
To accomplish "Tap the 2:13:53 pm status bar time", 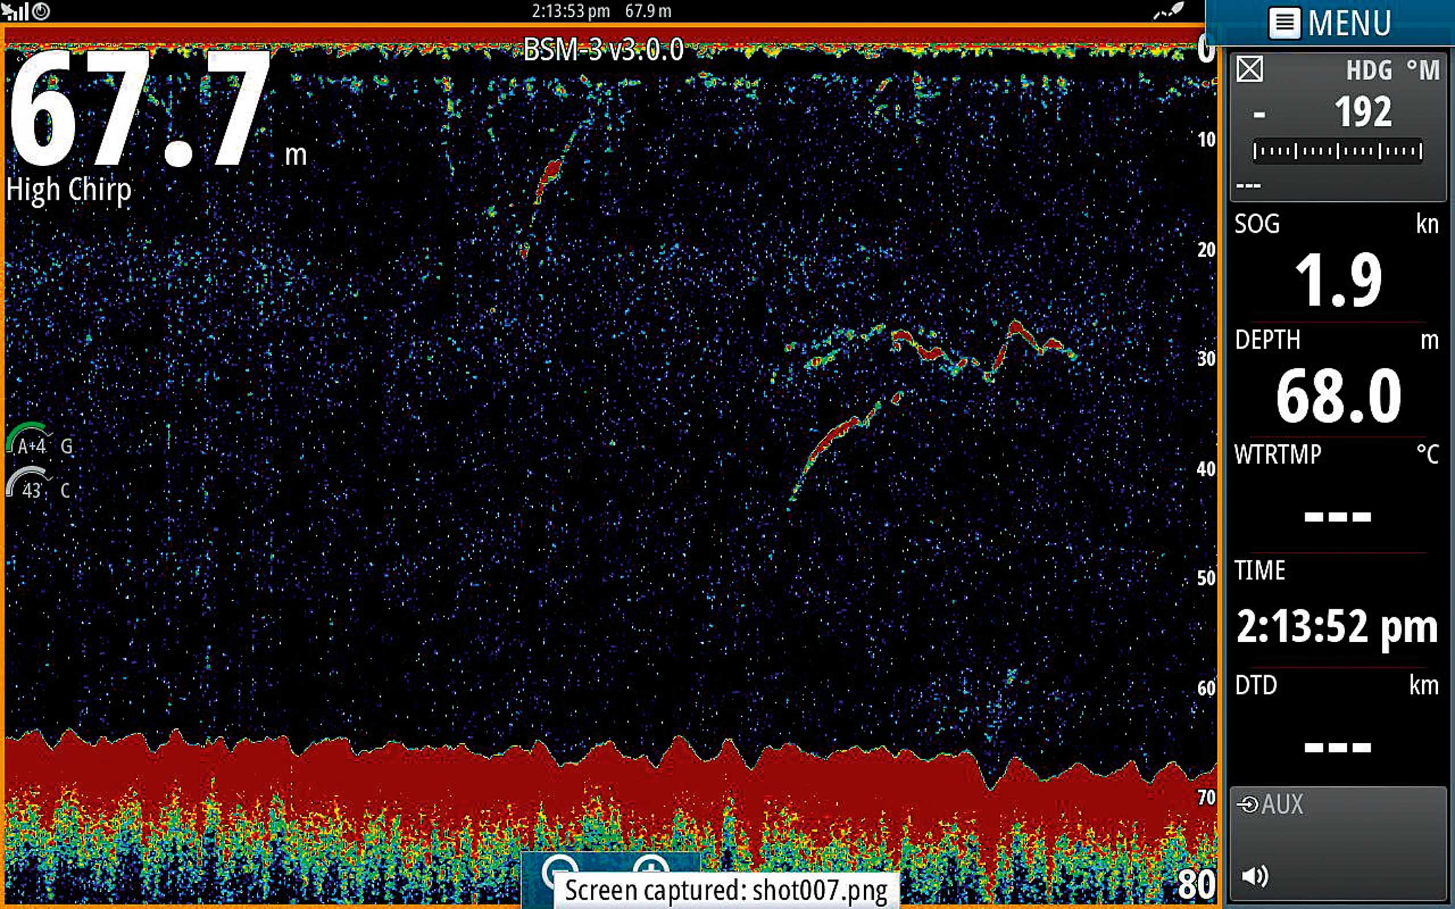I will 570,11.
